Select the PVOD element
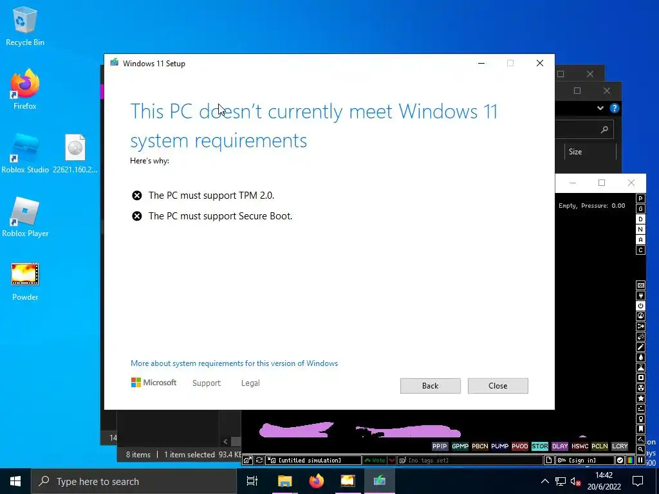This screenshot has height=494, width=659. 519,446
